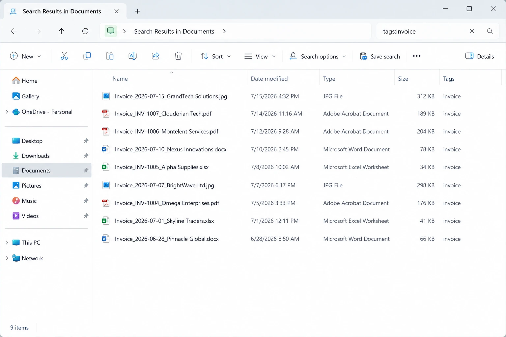Refresh the search results
506x337 pixels.
pyautogui.click(x=85, y=31)
